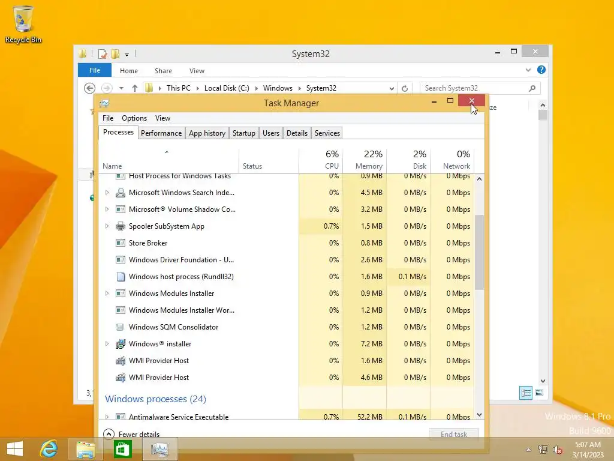Go up one folder level in Explorer
Image resolution: width=614 pixels, height=461 pixels.
coord(135,88)
